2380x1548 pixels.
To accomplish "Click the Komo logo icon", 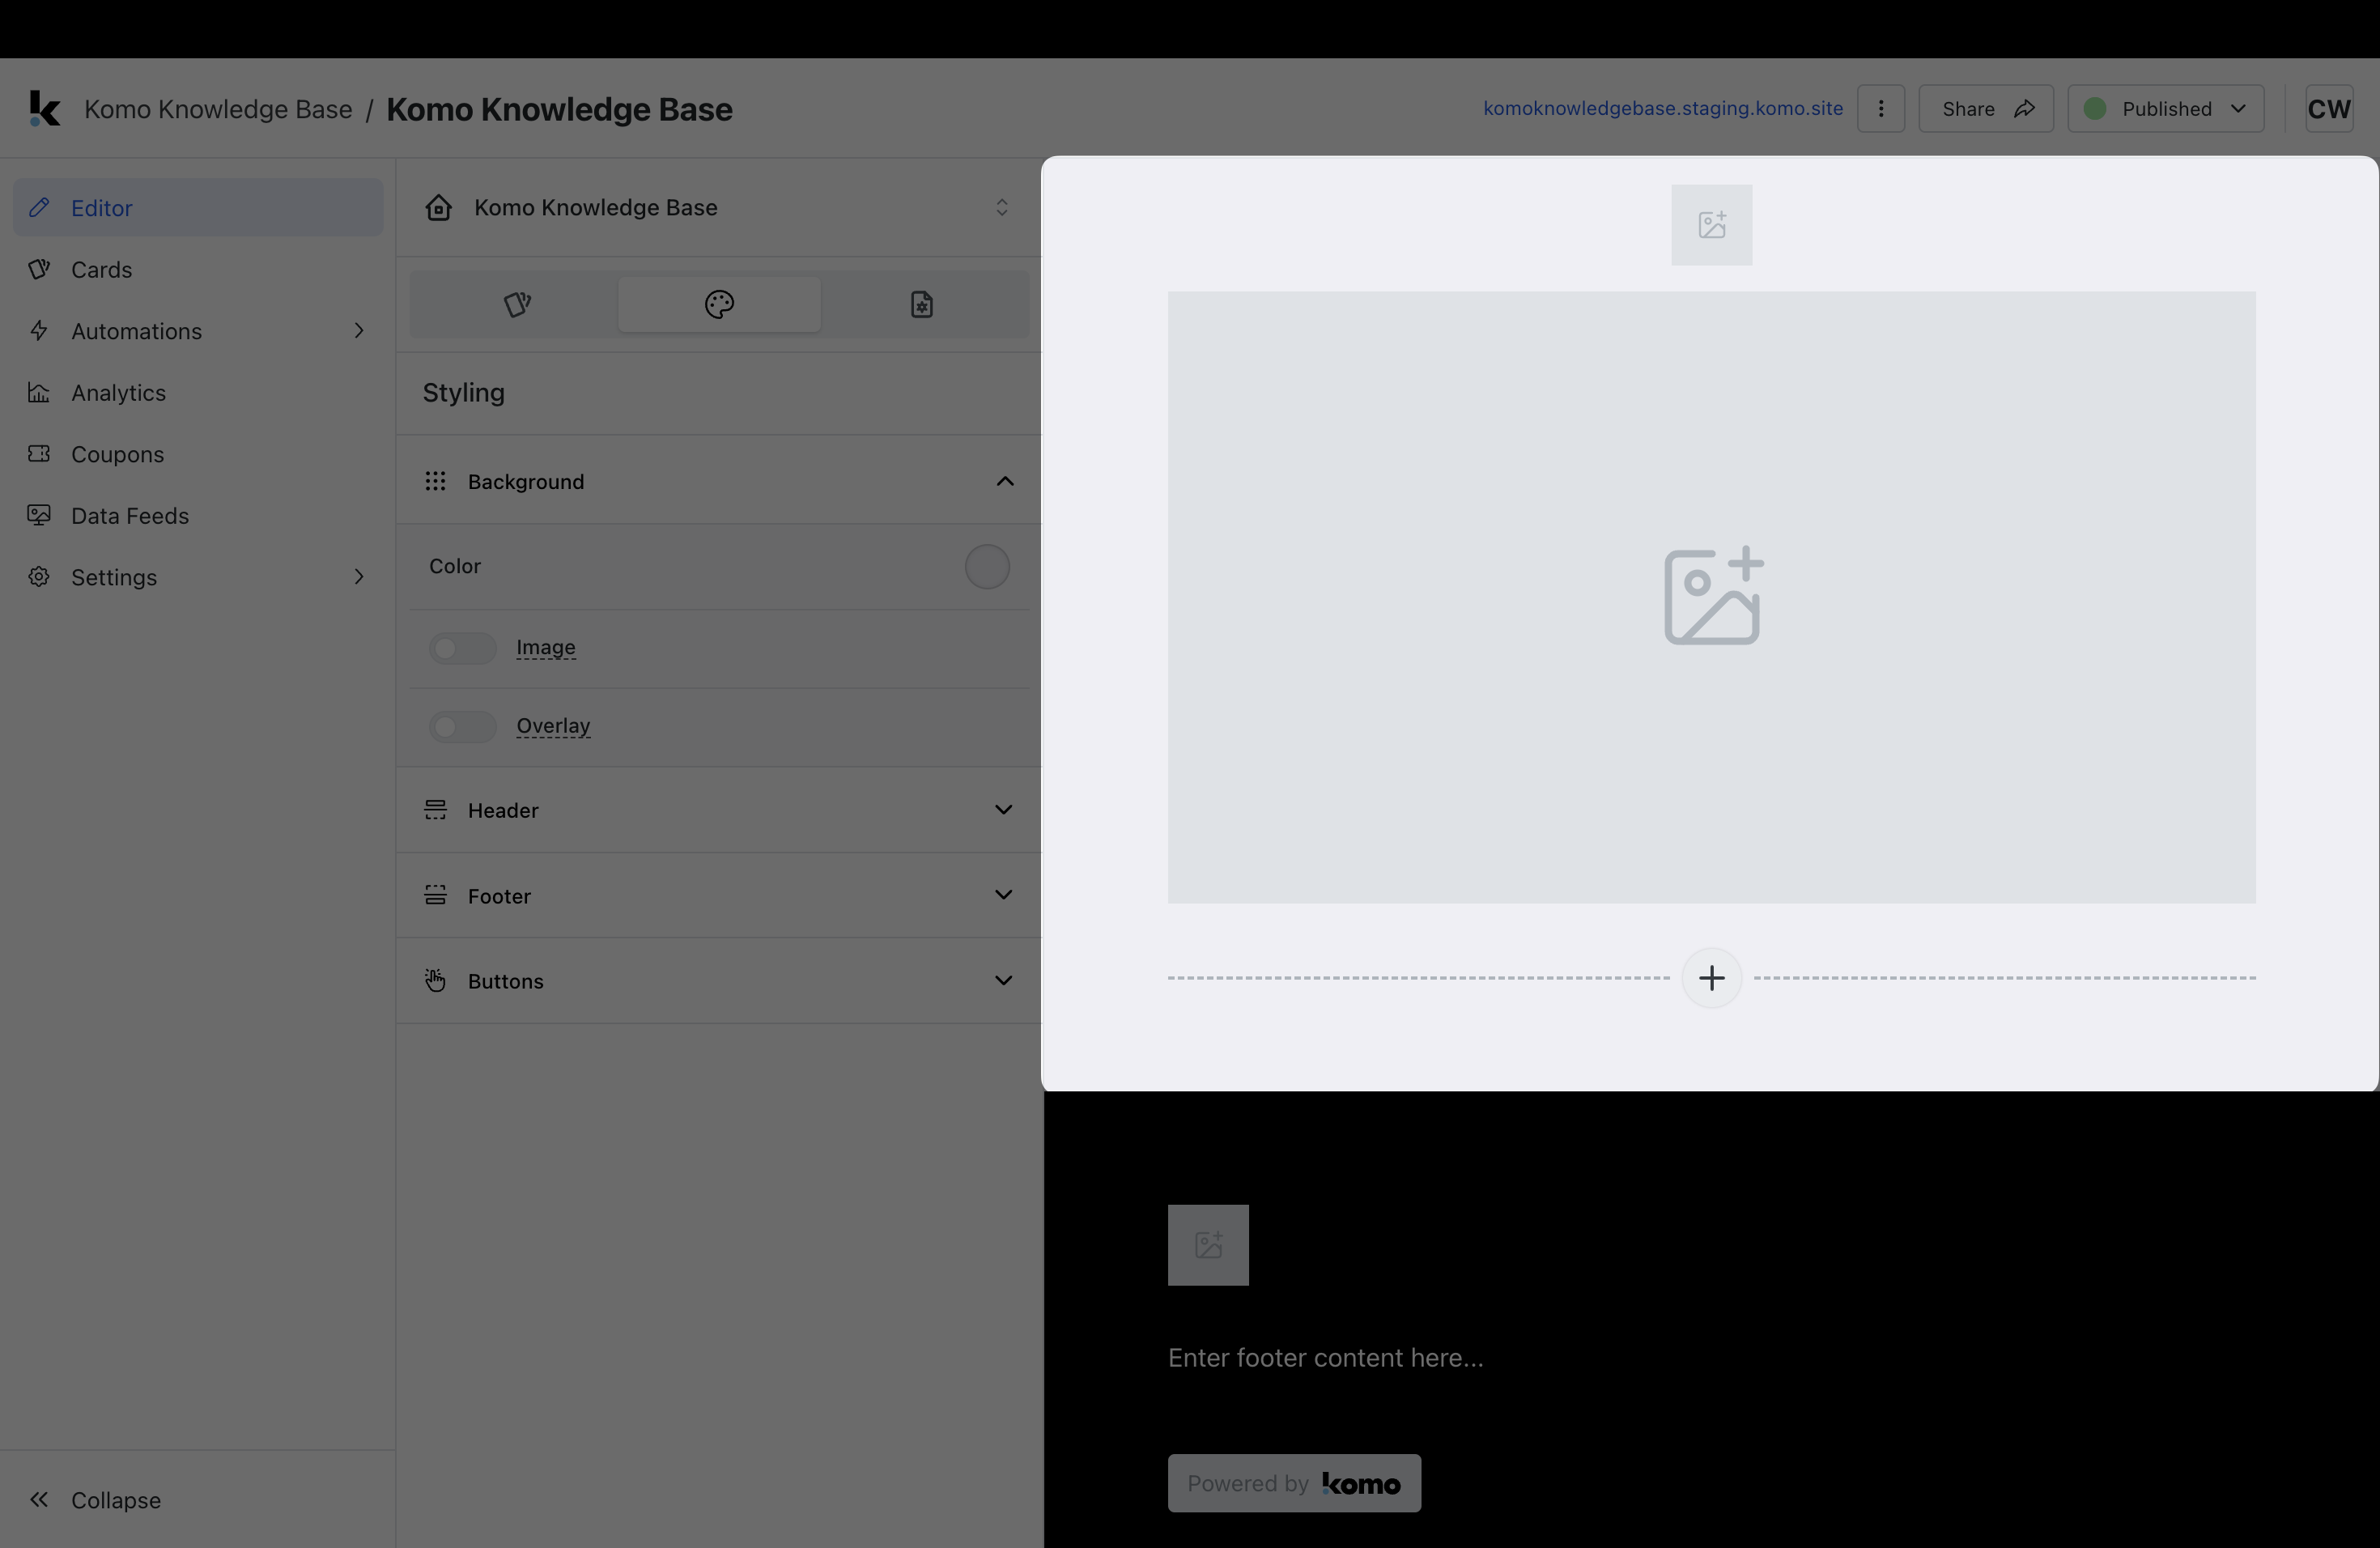I will point(44,109).
